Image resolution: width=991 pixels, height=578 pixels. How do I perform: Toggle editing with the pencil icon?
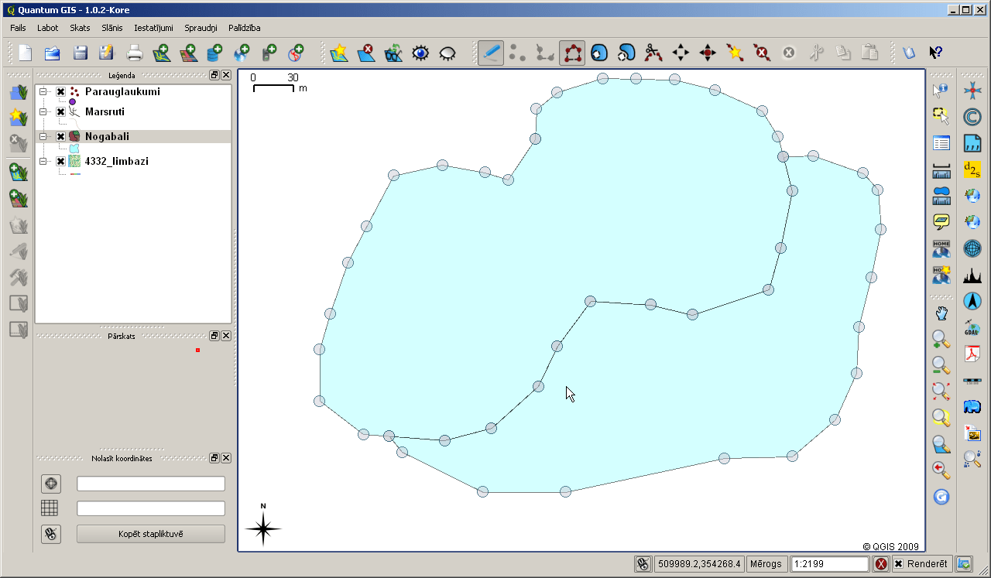[491, 53]
